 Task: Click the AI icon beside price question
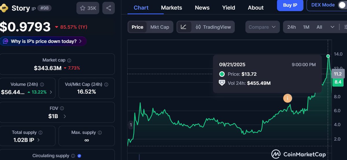click(x=5, y=41)
